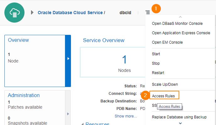Image resolution: width=216 pixels, height=125 pixels.
Task: Click the Administration tile's gray arrow
Action: [x=68, y=114]
